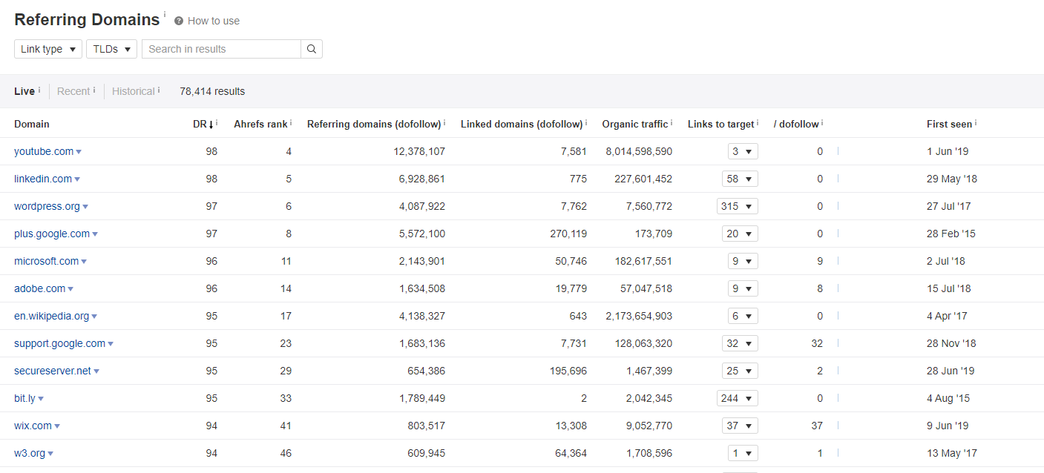The height and width of the screenshot is (473, 1044).
Task: Click info icon beside Referring domains (dofollow) header
Action: [x=444, y=123]
